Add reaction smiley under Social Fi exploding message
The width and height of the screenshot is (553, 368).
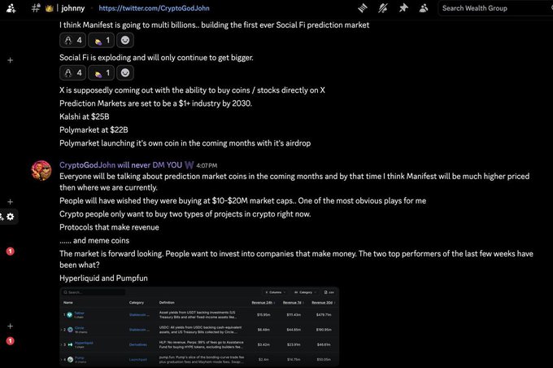click(x=125, y=73)
